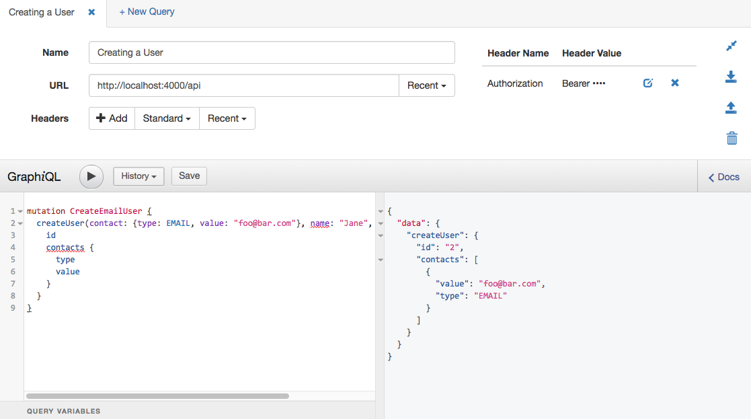Open the Standard headers dropdown
Viewport: 751px width, 419px height.
tap(167, 118)
